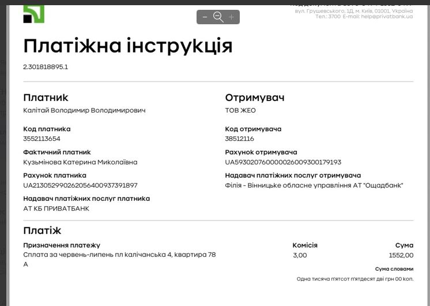The height and width of the screenshot is (306, 430).
Task: Click АТ КБ ПРИВАТБАНК provider text
Action: [56, 208]
